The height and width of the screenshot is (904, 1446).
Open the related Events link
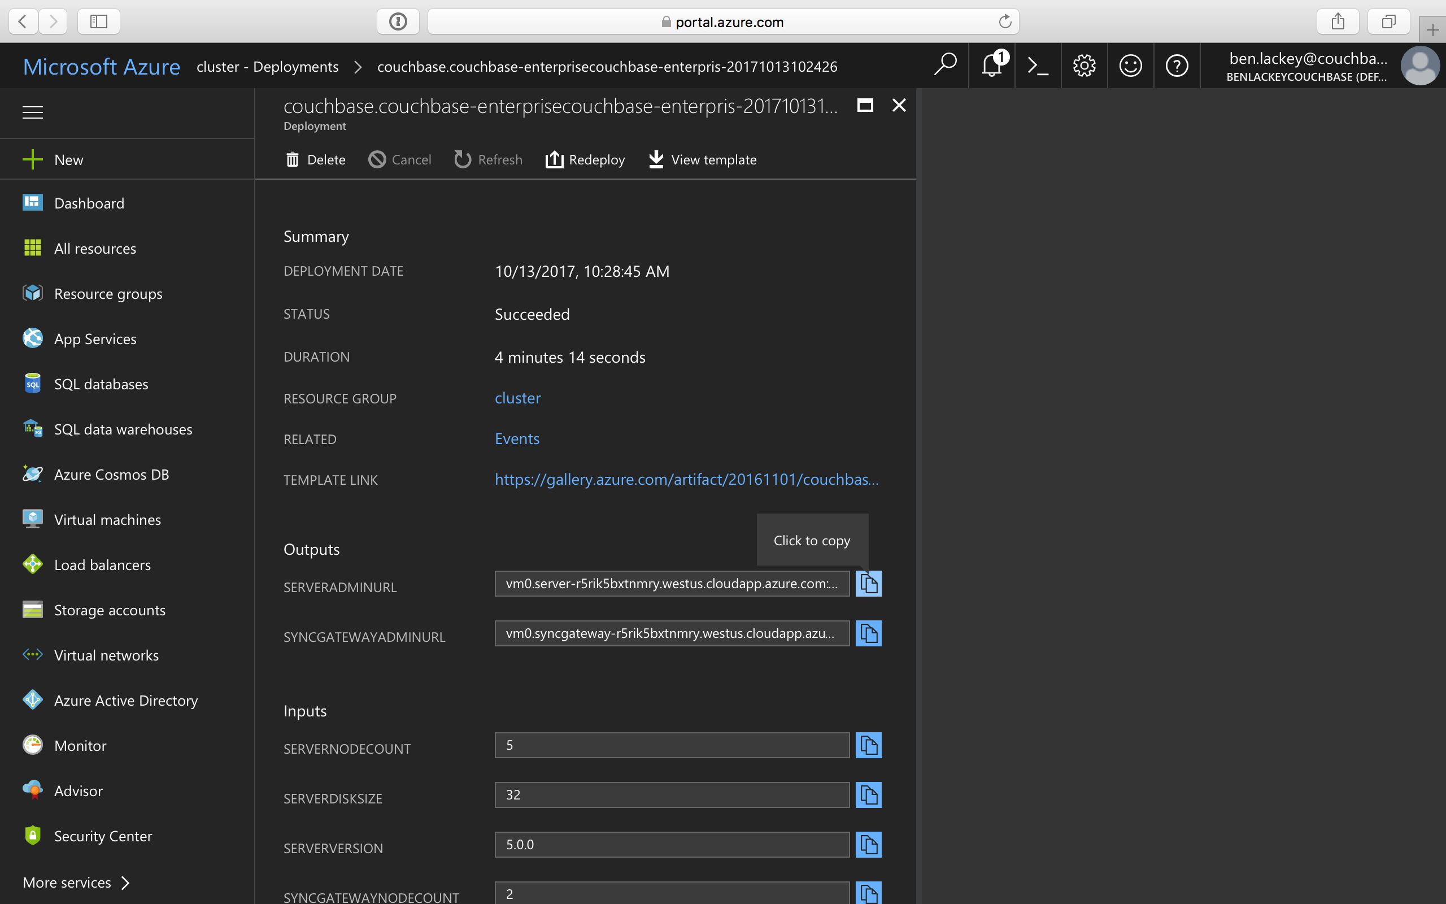pyautogui.click(x=516, y=438)
